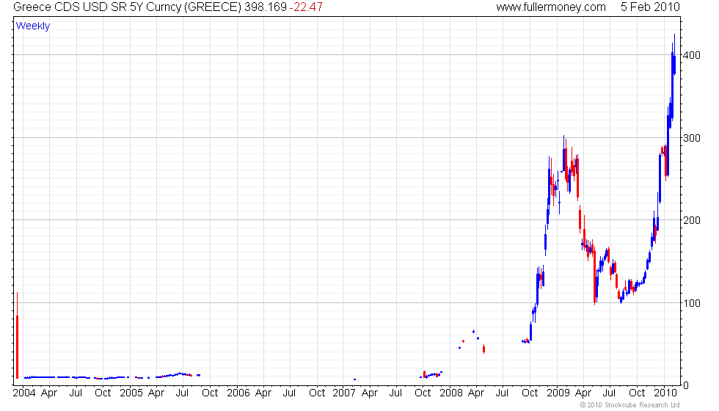The height and width of the screenshot is (411, 719).
Task: Click the chart title 'Greece CDS USD SR 5Y Curncy (GREECE)'
Action: coord(128,7)
